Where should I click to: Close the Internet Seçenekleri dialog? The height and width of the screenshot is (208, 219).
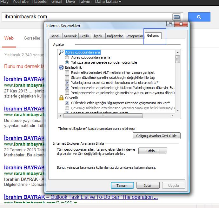[x=181, y=24]
